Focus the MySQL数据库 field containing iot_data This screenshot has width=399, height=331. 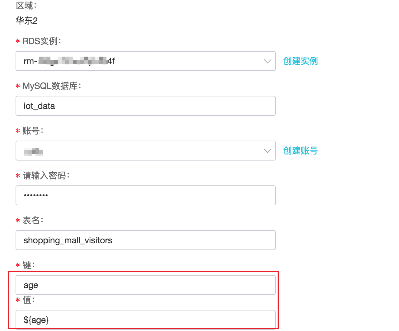[145, 106]
